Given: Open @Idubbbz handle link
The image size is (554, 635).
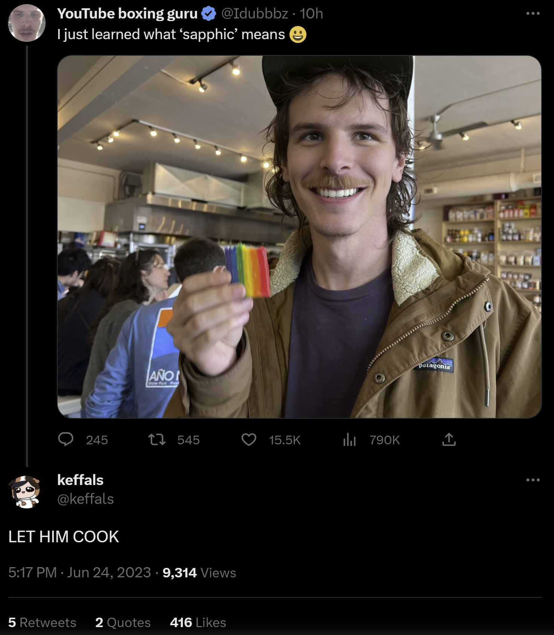Looking at the screenshot, I should click(x=255, y=14).
